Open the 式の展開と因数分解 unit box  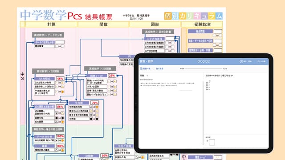point(45,107)
